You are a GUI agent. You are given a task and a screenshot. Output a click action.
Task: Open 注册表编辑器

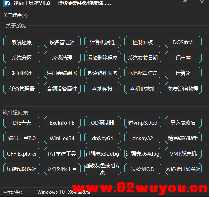point(62,73)
